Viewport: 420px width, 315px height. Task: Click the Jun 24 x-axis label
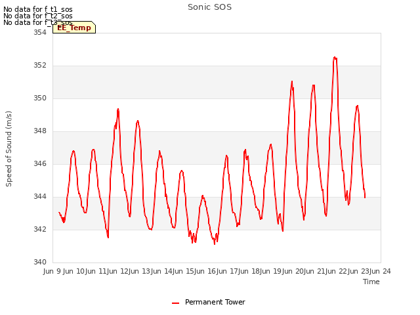point(380,271)
